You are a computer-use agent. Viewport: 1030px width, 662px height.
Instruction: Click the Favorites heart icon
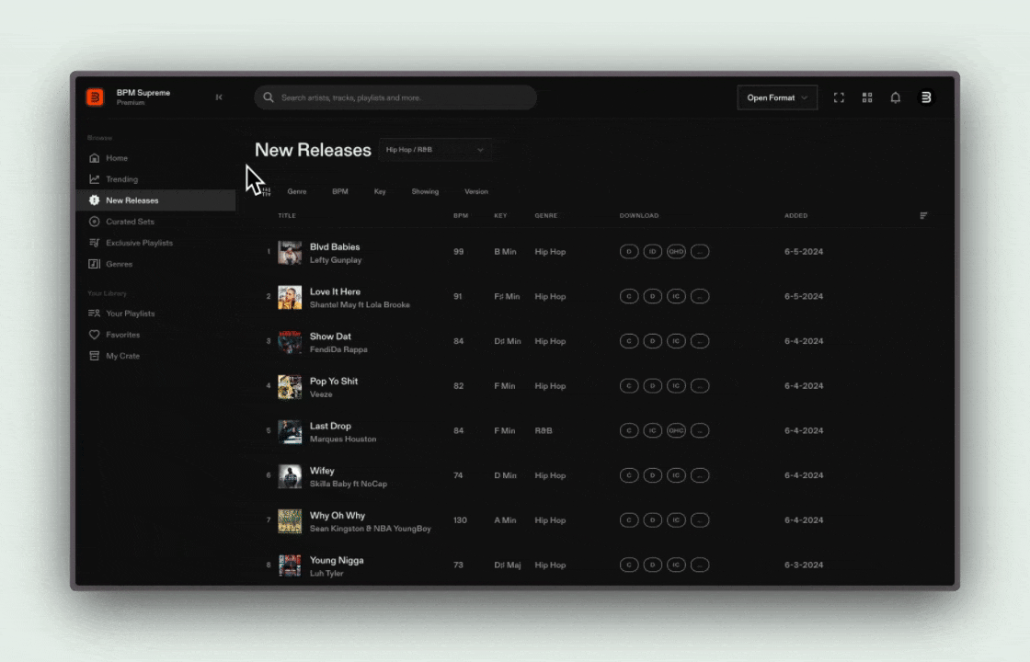tap(94, 335)
